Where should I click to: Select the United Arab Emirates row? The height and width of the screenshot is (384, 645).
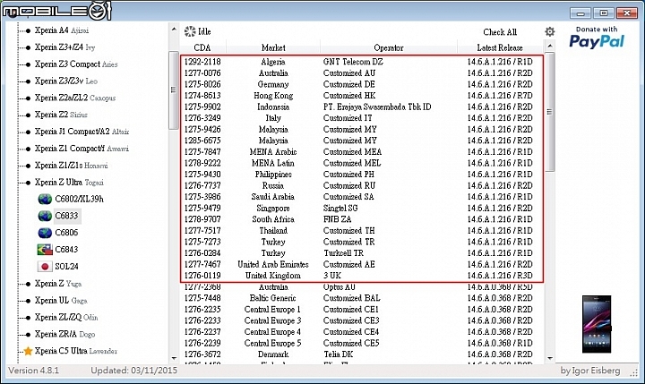click(x=362, y=264)
